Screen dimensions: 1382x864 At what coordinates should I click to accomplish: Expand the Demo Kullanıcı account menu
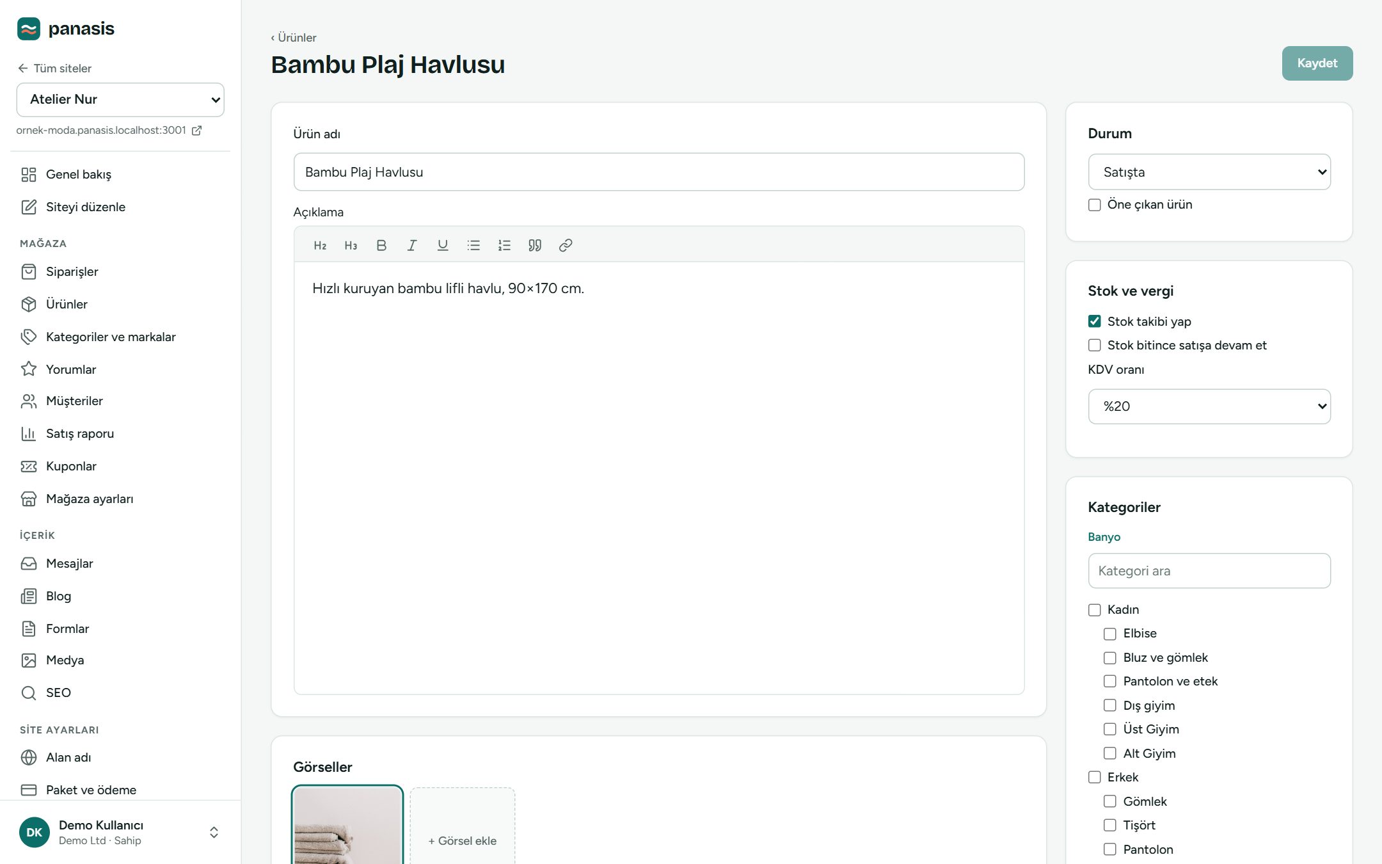[120, 832]
